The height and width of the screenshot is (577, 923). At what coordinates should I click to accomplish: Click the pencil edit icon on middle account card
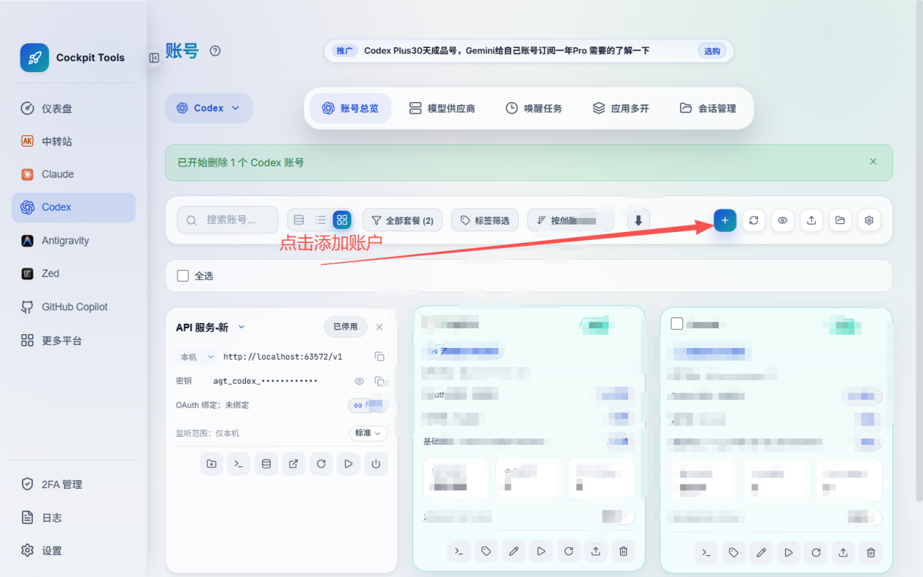point(514,552)
